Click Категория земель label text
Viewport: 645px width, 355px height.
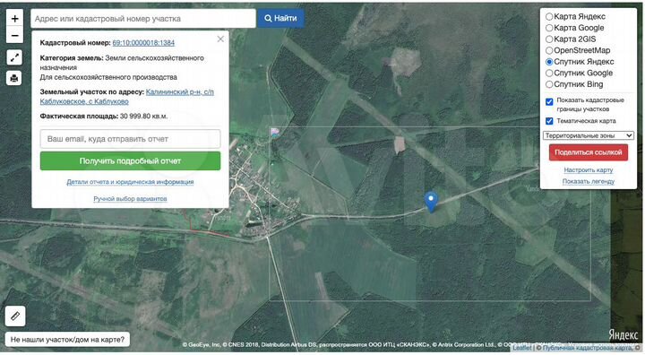tap(72, 58)
